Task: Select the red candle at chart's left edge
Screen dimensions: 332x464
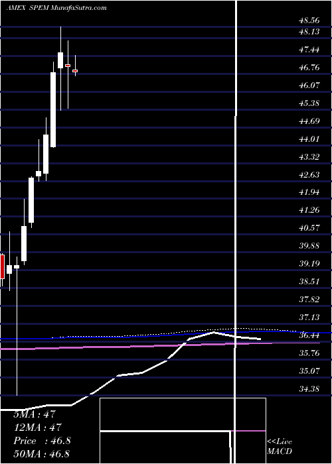Action: pos(2,266)
